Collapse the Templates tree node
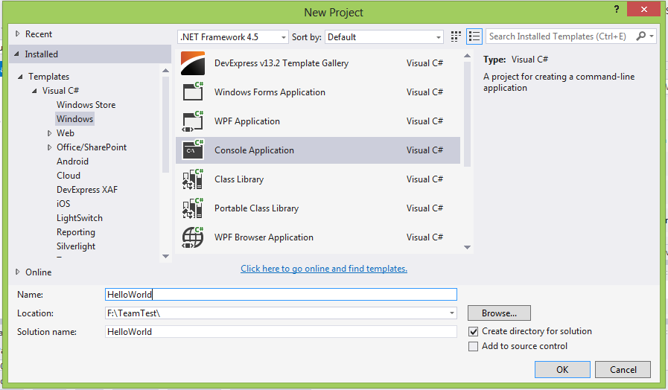This screenshot has width=668, height=390. 20,77
